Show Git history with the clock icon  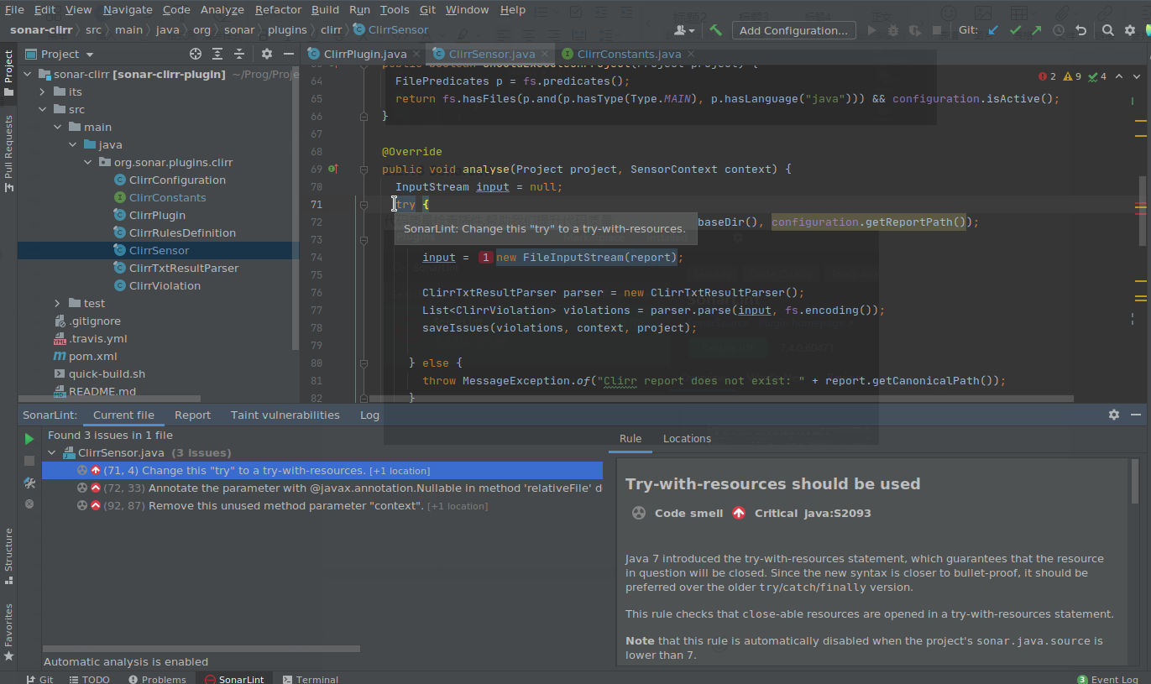[1059, 30]
